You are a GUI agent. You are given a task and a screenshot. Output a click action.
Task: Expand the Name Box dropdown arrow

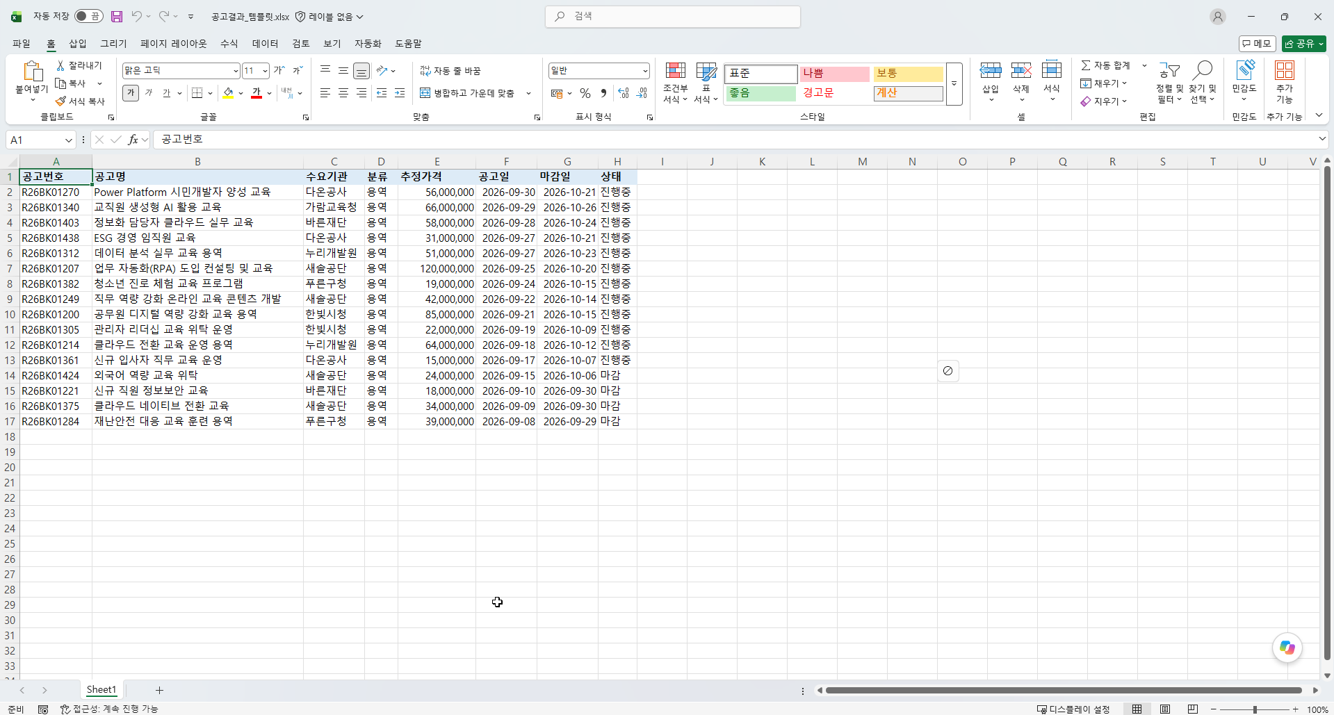point(68,140)
